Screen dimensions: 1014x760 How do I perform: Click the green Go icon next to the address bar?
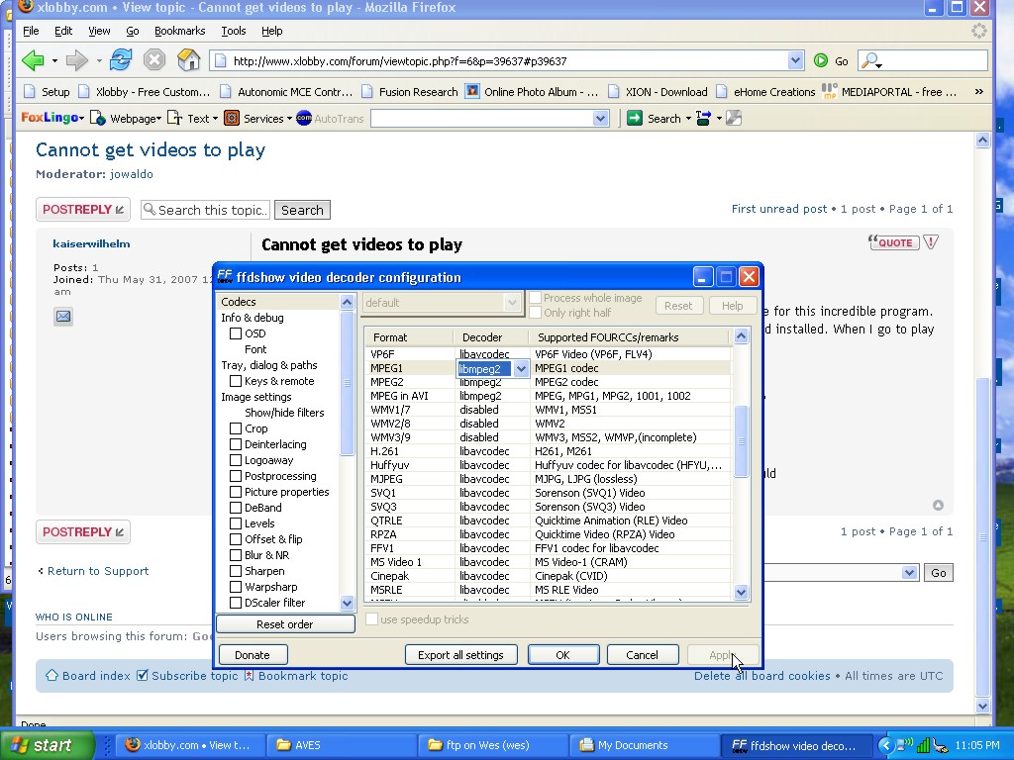click(x=821, y=60)
